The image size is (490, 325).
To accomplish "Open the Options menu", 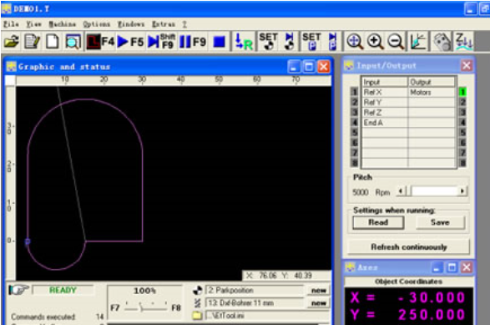I will [96, 24].
